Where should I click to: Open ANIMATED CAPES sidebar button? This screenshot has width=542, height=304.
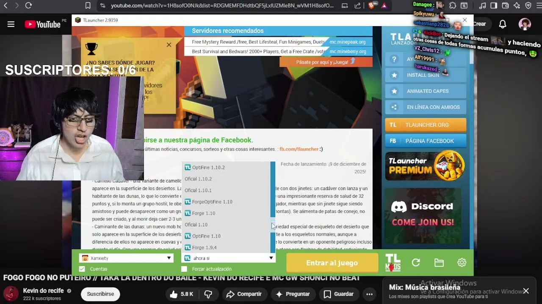point(426,91)
